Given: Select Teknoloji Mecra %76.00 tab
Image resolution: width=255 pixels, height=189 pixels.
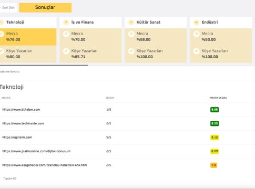Looking at the screenshot, I should click(28, 37).
